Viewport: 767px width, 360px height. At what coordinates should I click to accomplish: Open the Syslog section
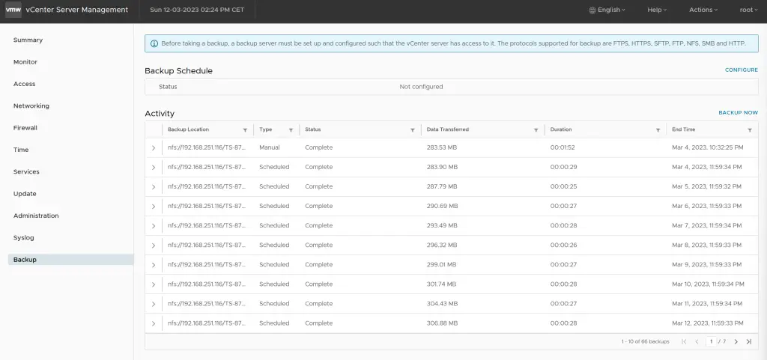coord(23,238)
